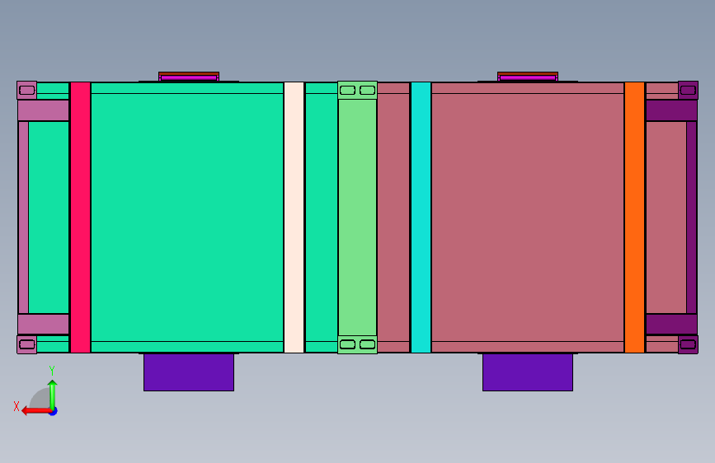The width and height of the screenshot is (715, 463).
Task: Select the hot pink vertical strap
Action: pyautogui.click(x=80, y=217)
